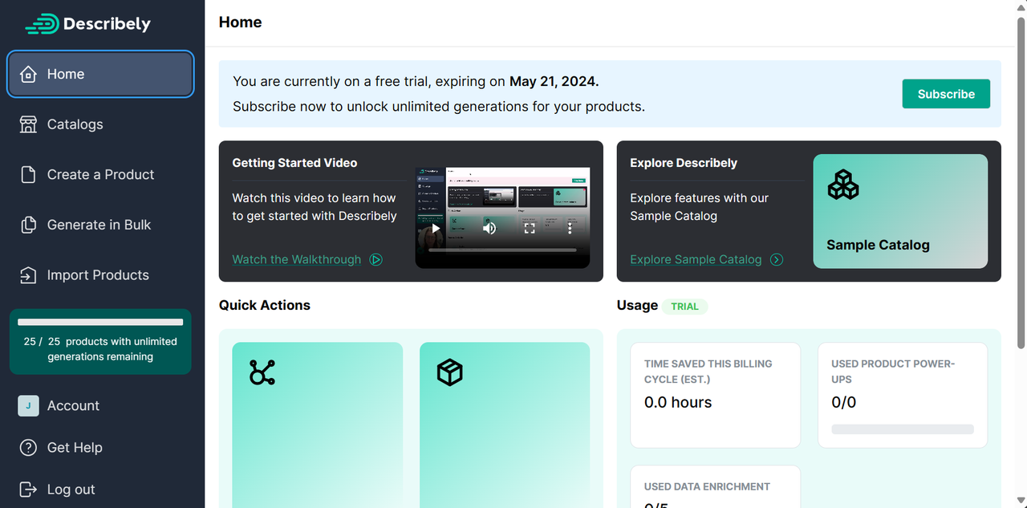Click the green Subscribe button
This screenshot has height=508, width=1027.
point(946,94)
